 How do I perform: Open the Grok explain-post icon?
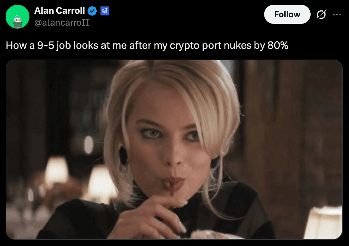321,15
